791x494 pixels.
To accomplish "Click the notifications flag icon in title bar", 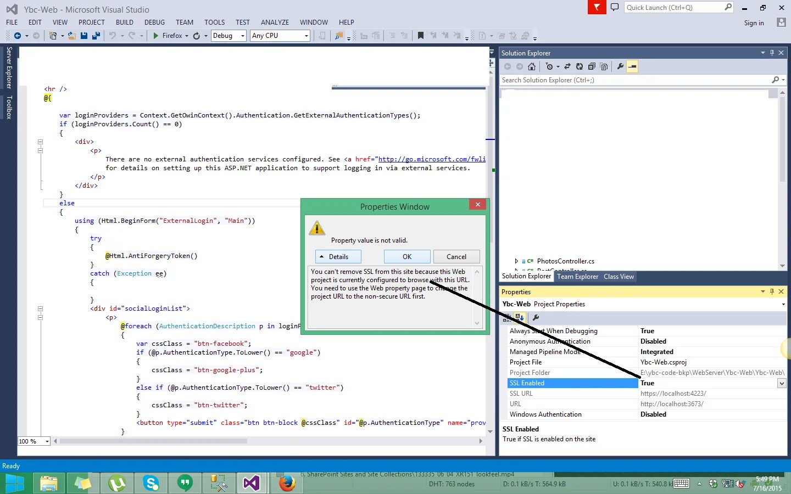I will coord(597,7).
